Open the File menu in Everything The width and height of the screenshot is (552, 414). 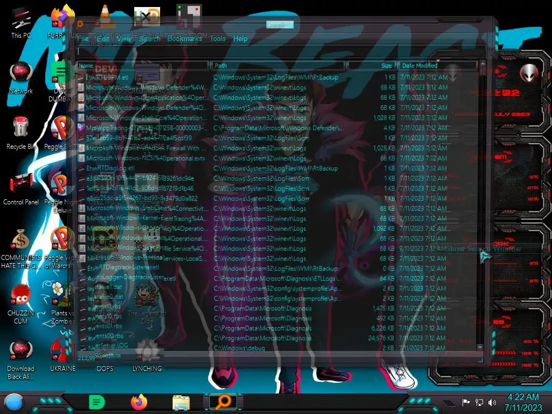click(82, 38)
